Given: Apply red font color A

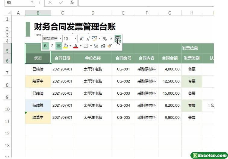Looking at the screenshot, I should point(76,46).
